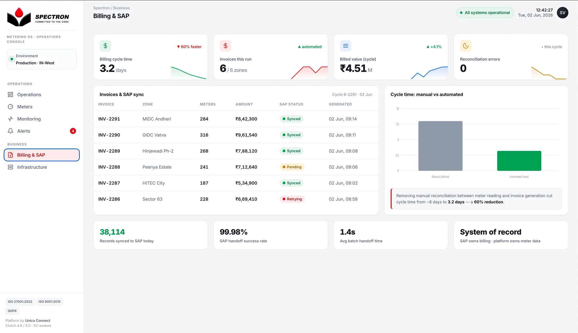
Task: Click the Meters gauge icon
Action: click(x=11, y=107)
